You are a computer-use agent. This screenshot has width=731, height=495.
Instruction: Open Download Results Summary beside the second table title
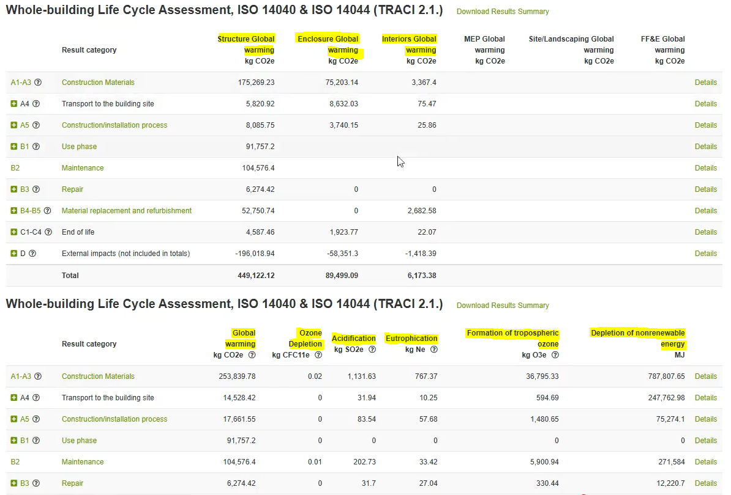pos(502,305)
